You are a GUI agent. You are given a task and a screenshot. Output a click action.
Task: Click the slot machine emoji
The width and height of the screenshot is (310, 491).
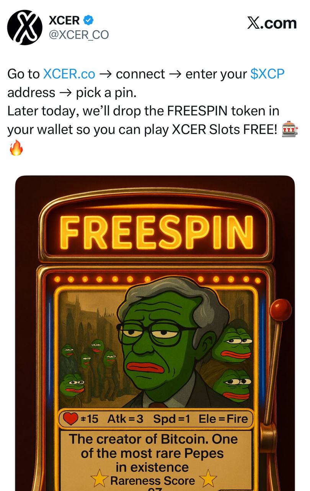(x=290, y=130)
